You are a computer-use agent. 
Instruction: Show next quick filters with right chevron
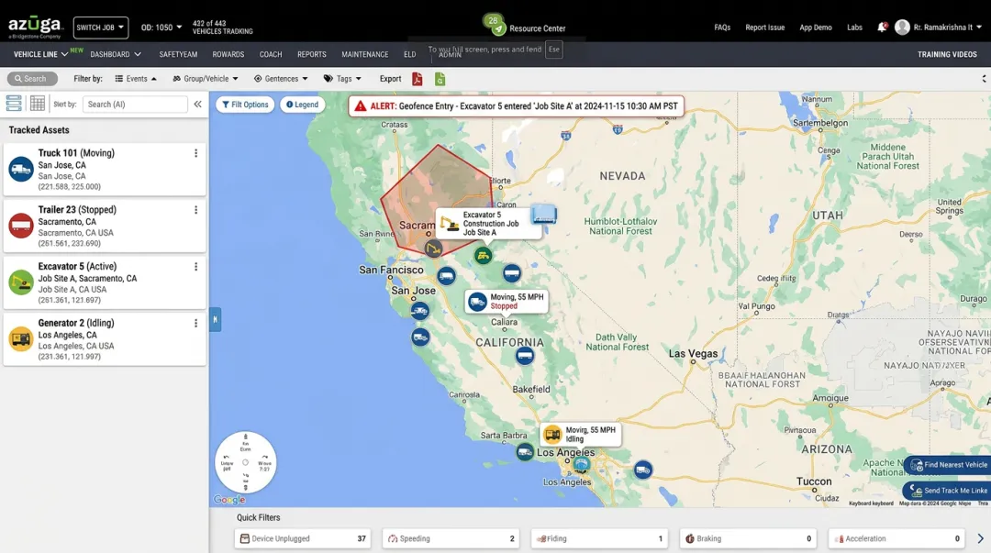click(980, 538)
